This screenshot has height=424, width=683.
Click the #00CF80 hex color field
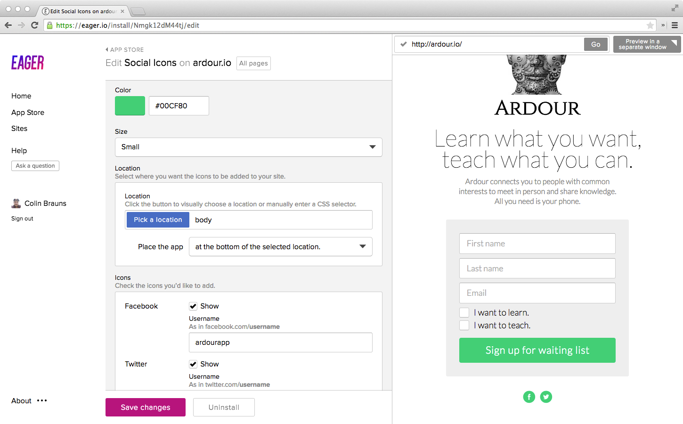[179, 106]
